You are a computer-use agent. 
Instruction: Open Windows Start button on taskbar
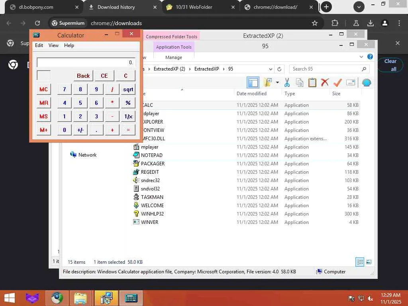point(10,298)
